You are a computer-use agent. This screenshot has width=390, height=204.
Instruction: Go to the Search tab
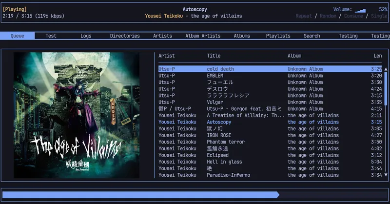(312, 36)
